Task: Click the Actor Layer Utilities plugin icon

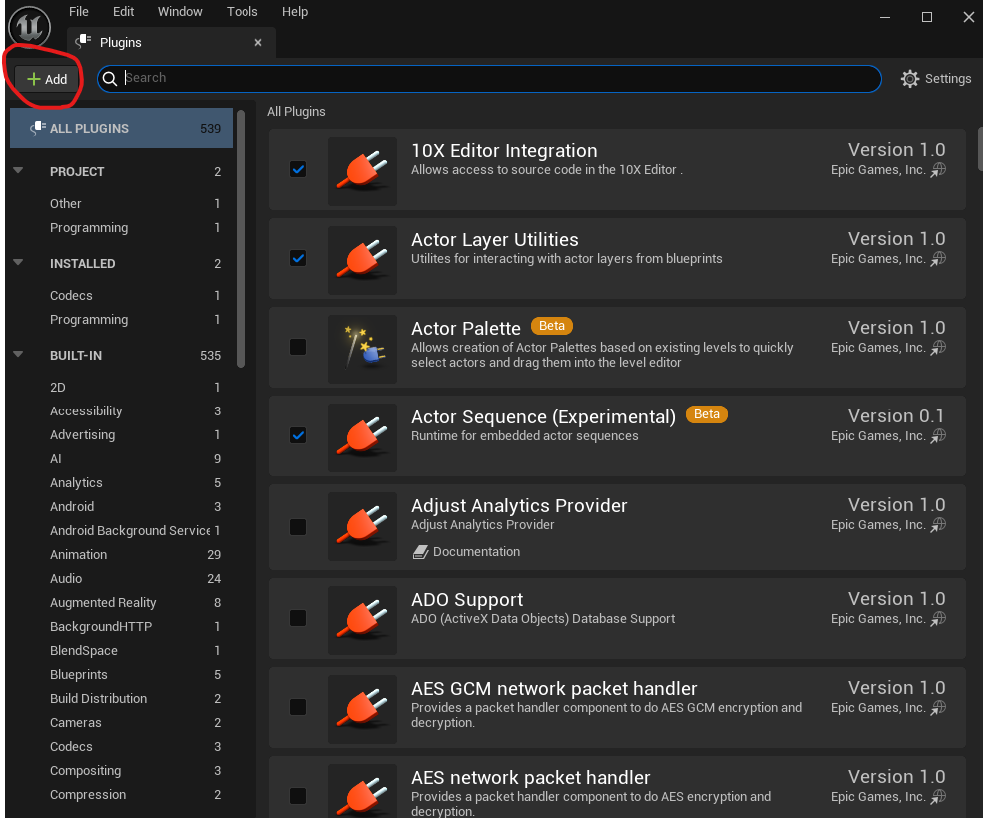Action: [x=362, y=260]
